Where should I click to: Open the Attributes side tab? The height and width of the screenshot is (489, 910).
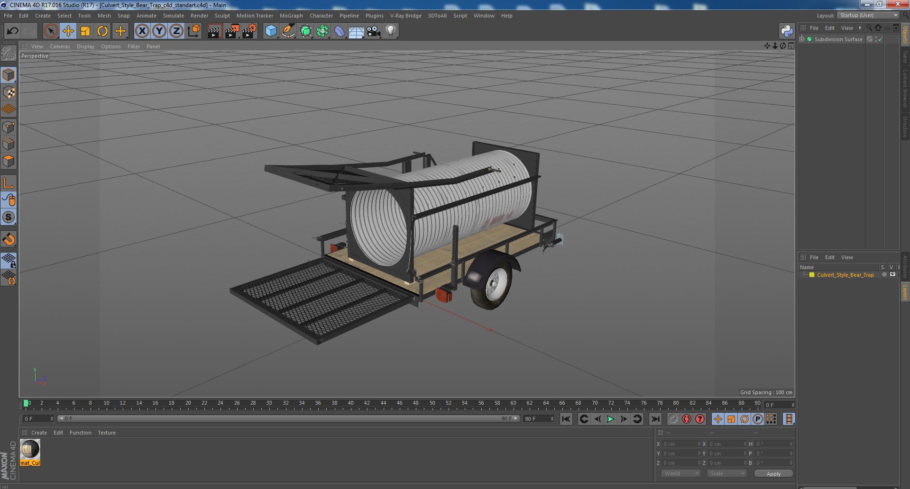(x=905, y=267)
